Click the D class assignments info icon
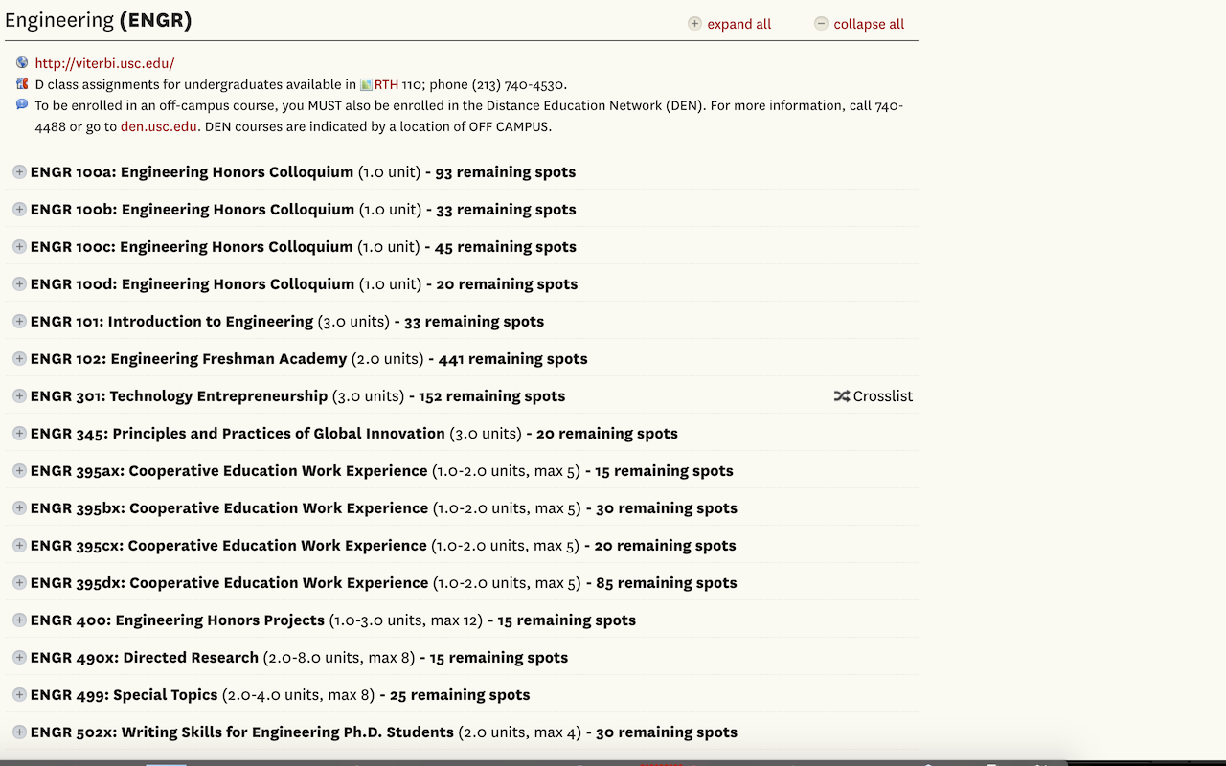Screen dimensions: 1226x766 (x=22, y=84)
